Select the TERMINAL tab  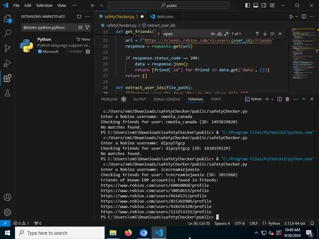(196, 99)
